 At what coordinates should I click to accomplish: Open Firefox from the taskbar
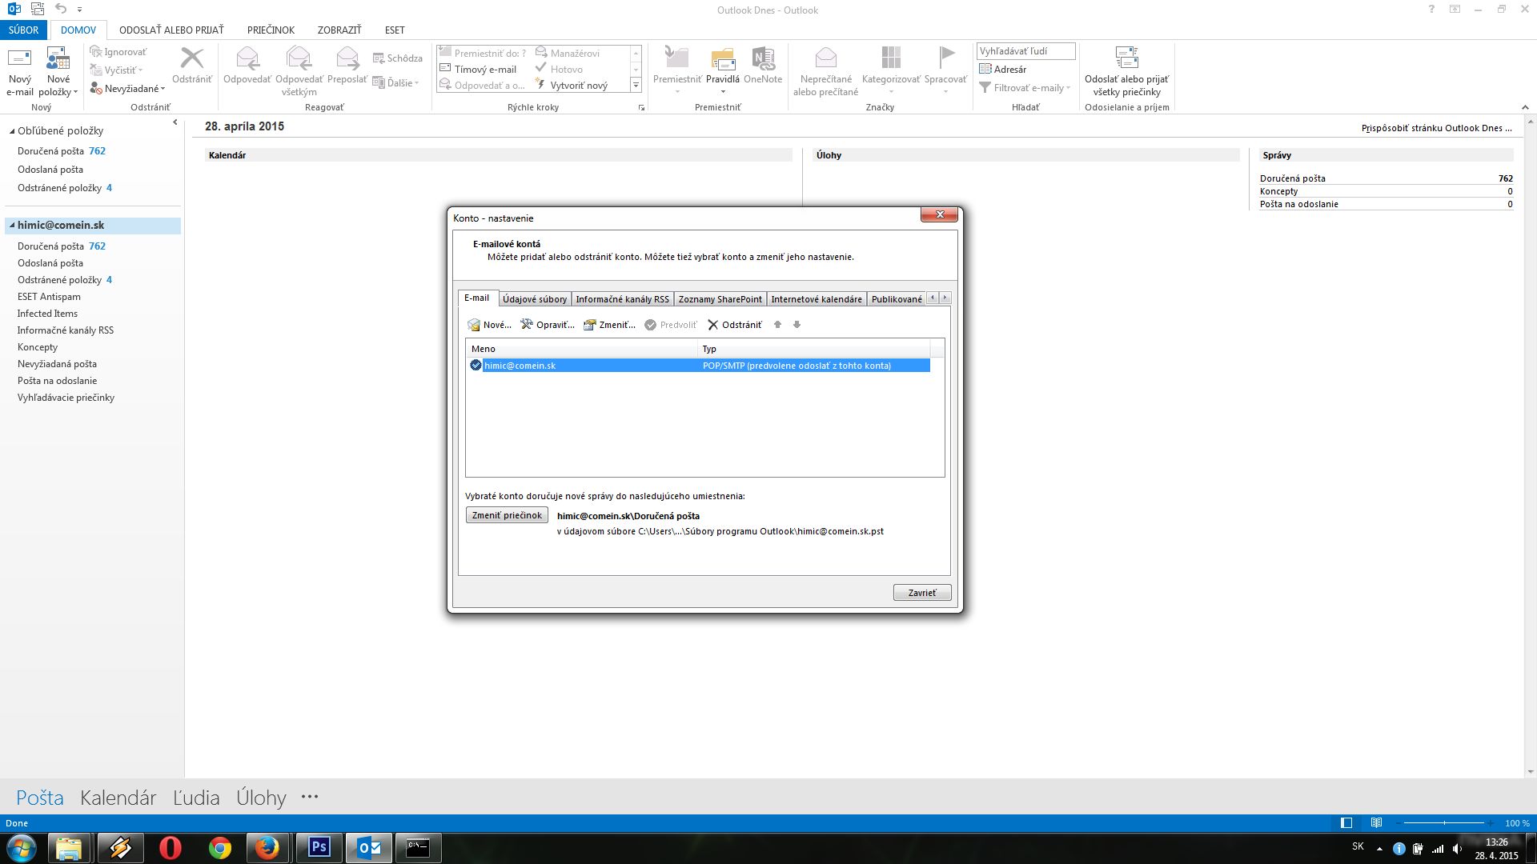coord(267,847)
